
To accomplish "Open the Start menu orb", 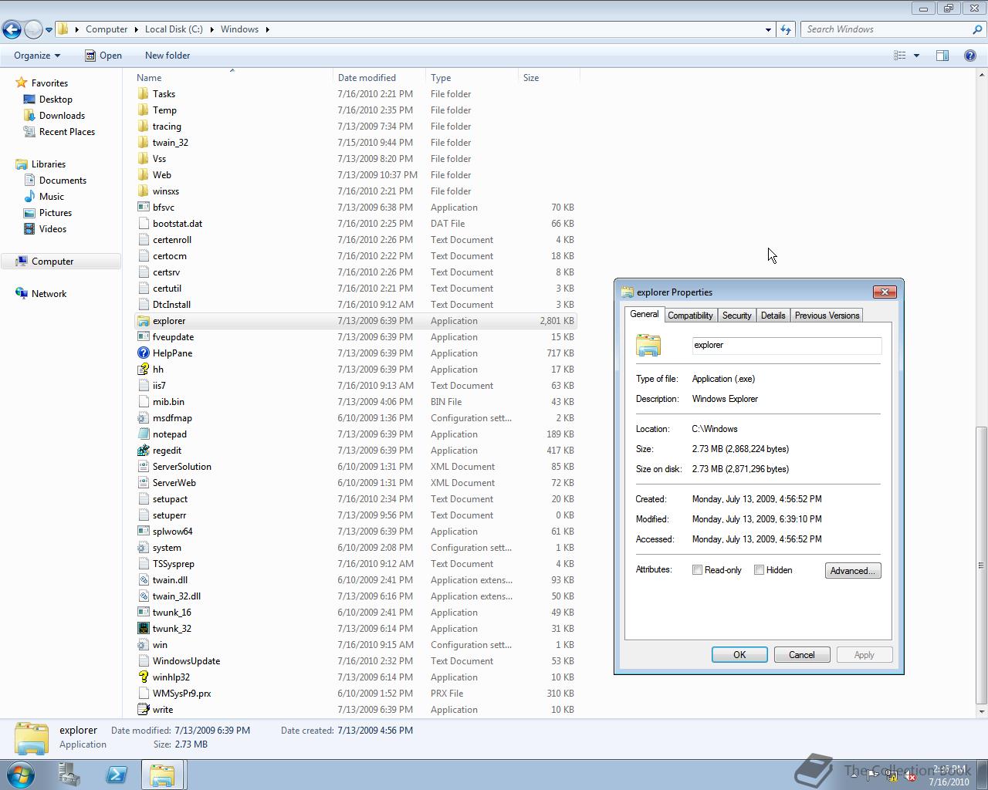I will click(21, 775).
